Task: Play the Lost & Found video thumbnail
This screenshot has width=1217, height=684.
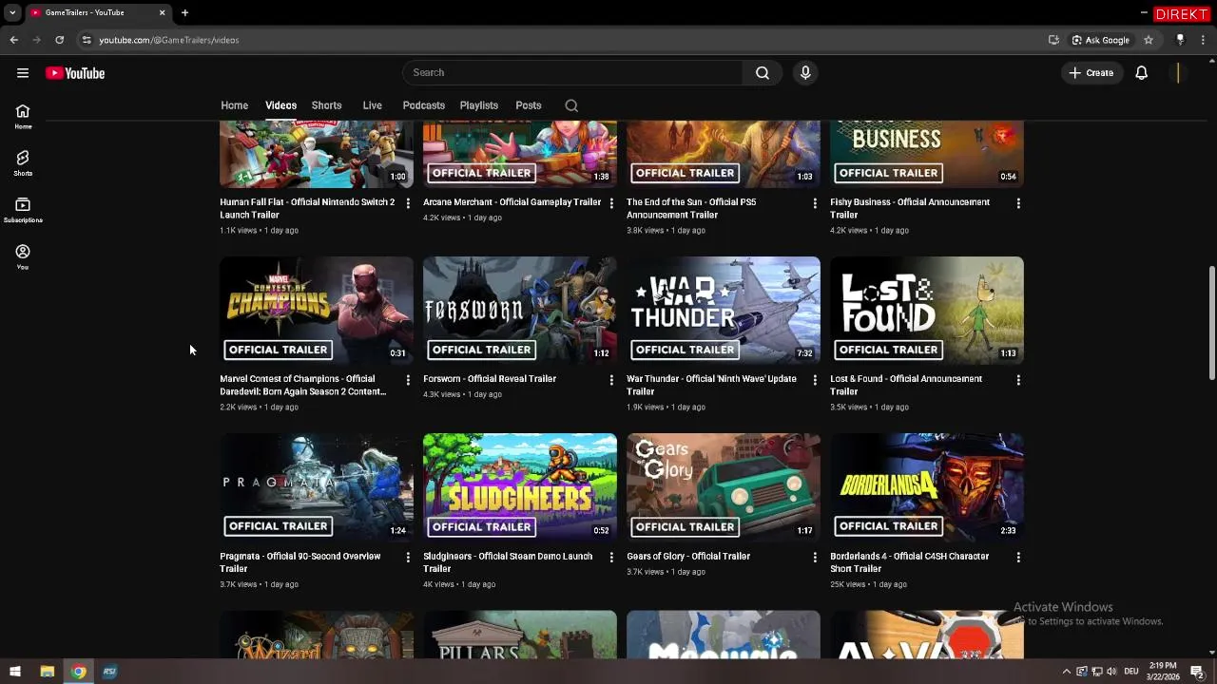Action: 927,311
